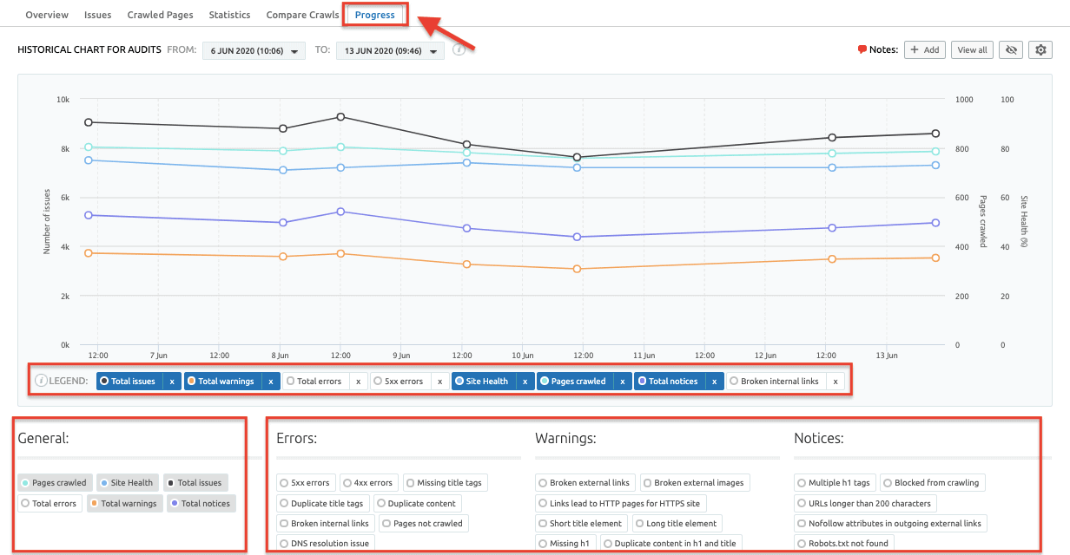
Task: Switch to the Compare Crawls tab
Action: (302, 15)
